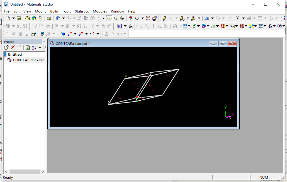Open the Help menu

point(132,11)
